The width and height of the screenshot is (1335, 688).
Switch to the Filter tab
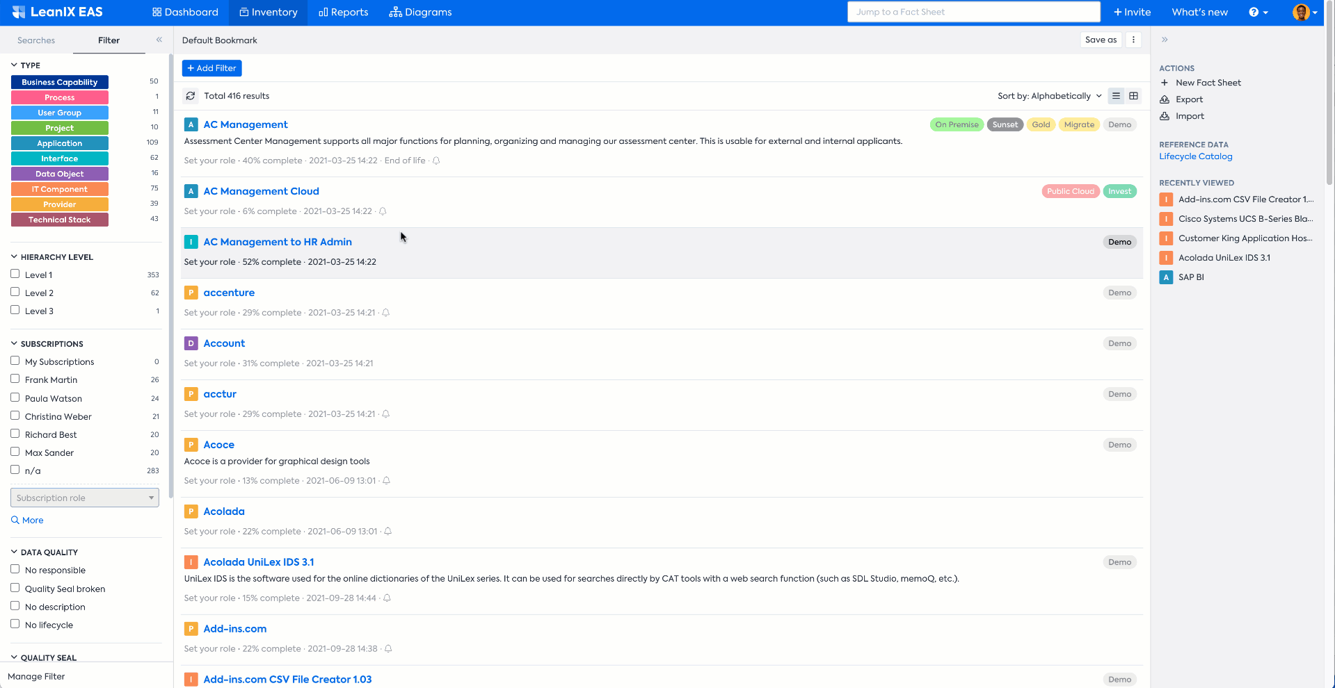pos(109,40)
